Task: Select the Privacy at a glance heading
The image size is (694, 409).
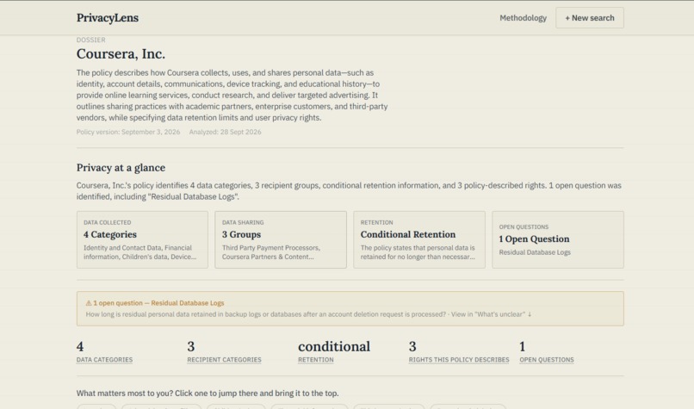Action: (x=121, y=168)
